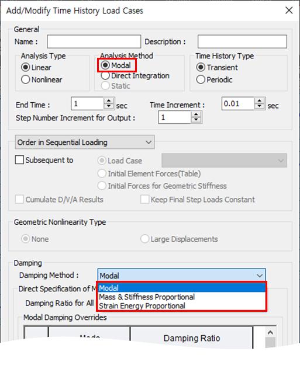Decrease End Time with down spinner arrow

(109, 106)
